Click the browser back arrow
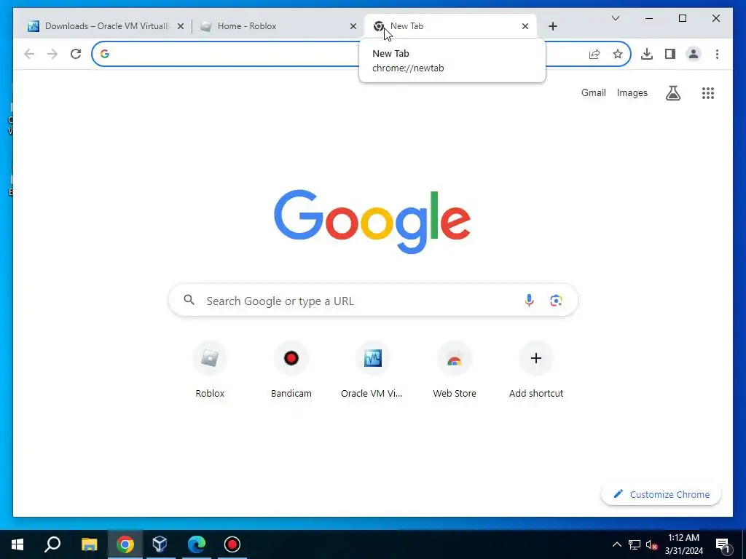Viewport: 746px width, 559px height. point(29,54)
